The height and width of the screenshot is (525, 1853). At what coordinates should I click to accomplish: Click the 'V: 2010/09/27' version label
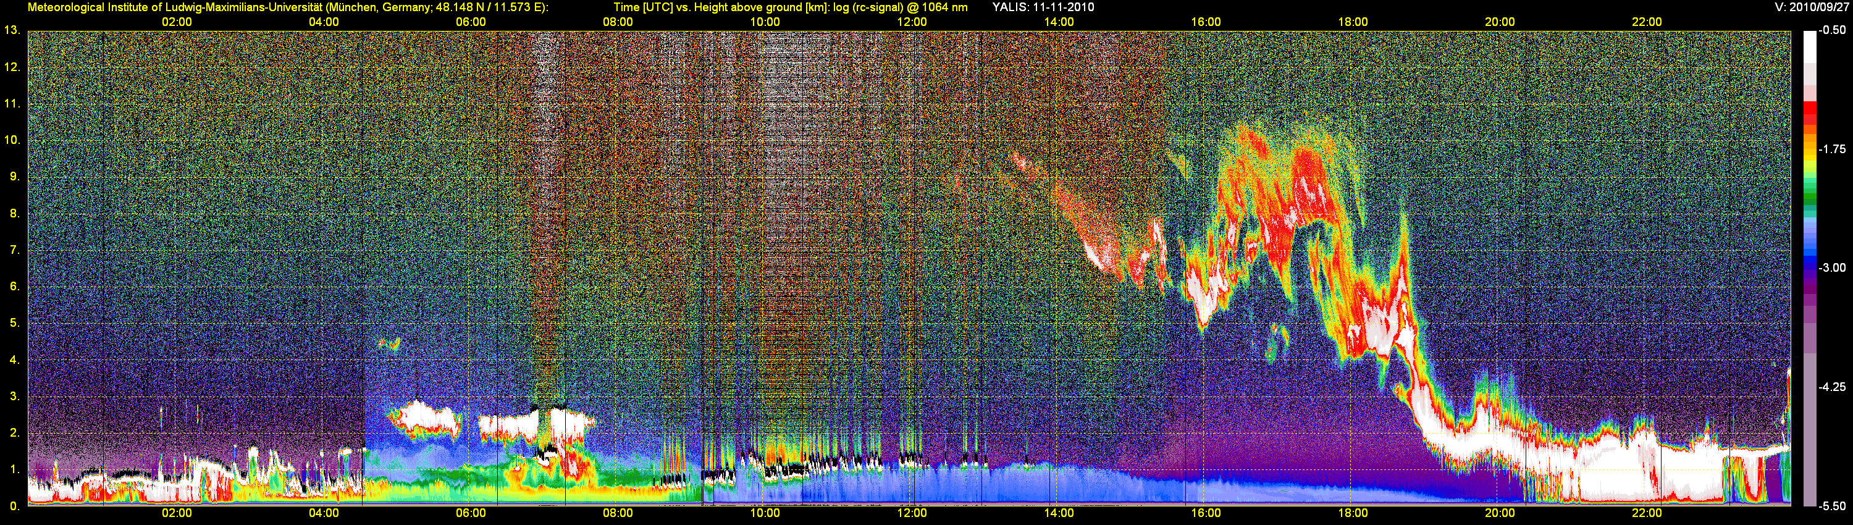(x=1811, y=7)
